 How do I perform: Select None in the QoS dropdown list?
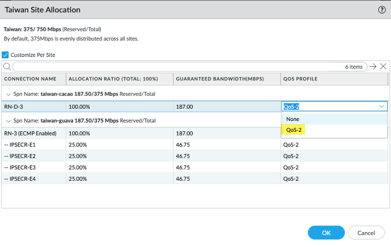click(293, 119)
